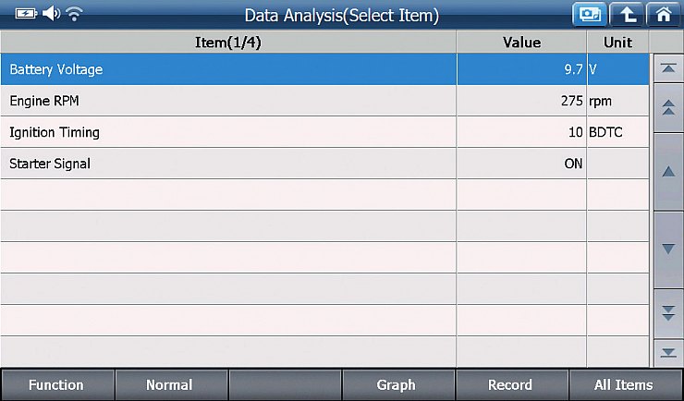Tap the screenshot capture icon
Viewport: 684px width, 401px height.
(590, 15)
